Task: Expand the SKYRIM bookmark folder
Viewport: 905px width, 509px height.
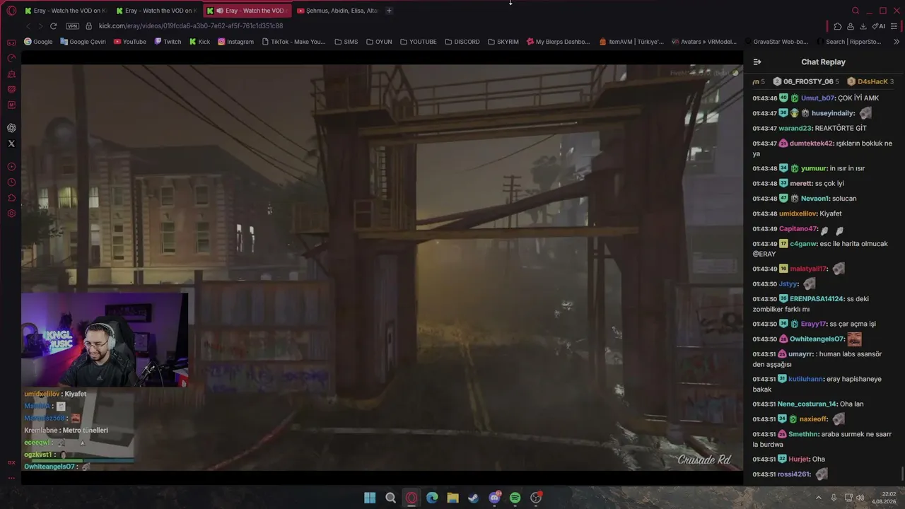Action: click(503, 42)
